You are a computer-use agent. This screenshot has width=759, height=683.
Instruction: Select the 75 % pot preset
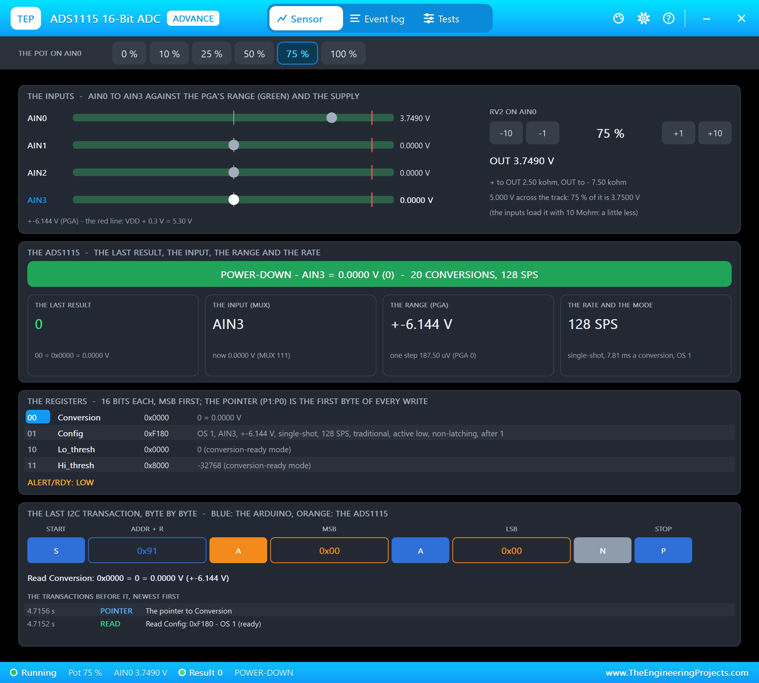[298, 54]
